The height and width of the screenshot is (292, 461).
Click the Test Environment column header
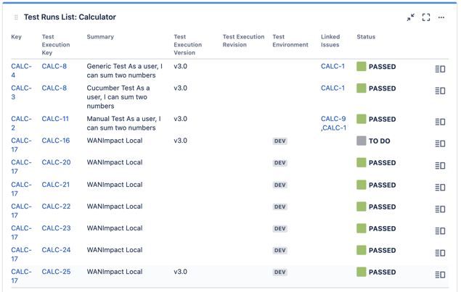pyautogui.click(x=290, y=41)
